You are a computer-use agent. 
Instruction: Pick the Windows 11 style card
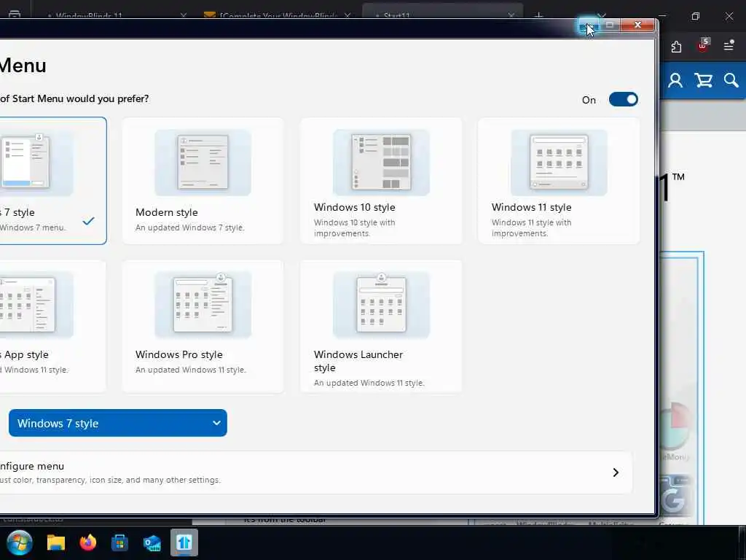[559, 181]
